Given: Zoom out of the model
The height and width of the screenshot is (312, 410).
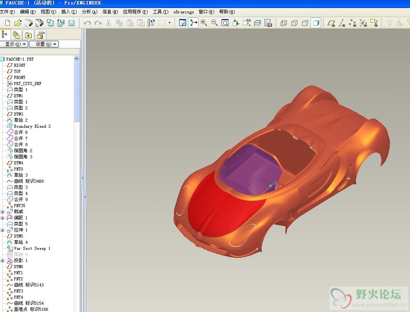Looking at the screenshot, I should click(x=214, y=23).
